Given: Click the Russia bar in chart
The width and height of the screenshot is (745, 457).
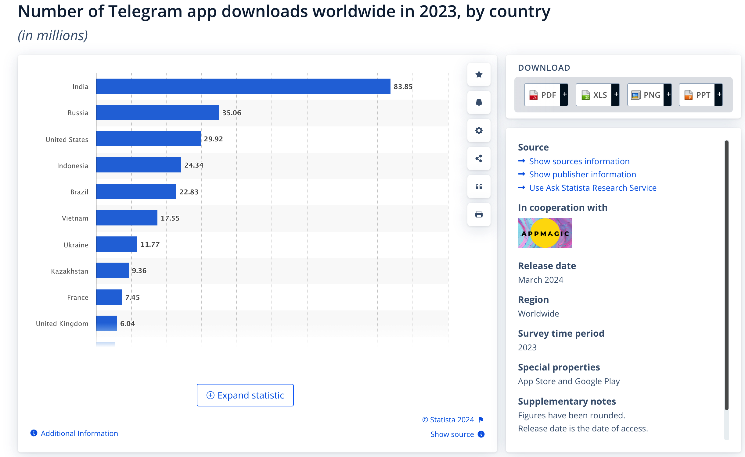Looking at the screenshot, I should click(x=157, y=112).
